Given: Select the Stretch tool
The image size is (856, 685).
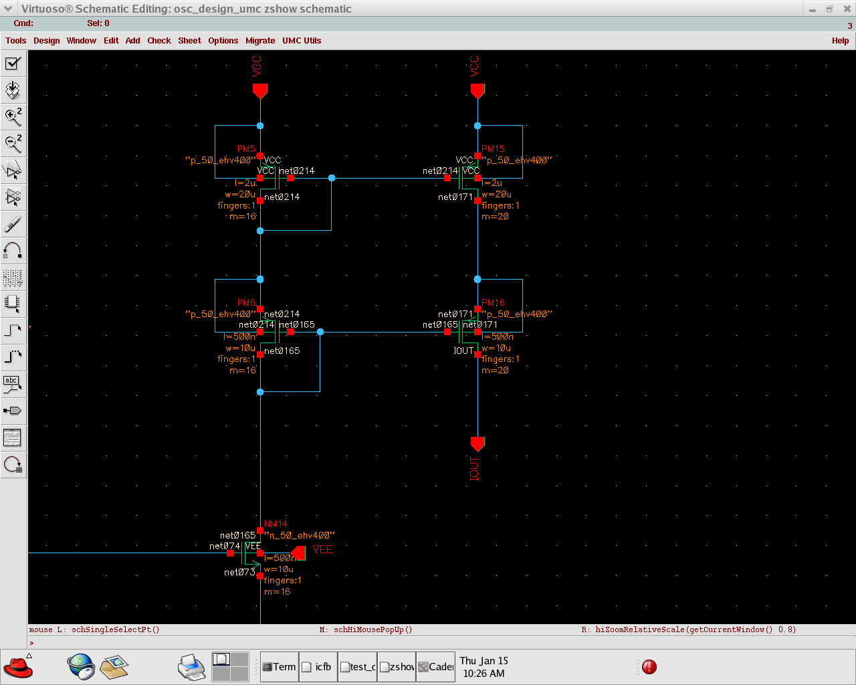Looking at the screenshot, I should click(13, 170).
